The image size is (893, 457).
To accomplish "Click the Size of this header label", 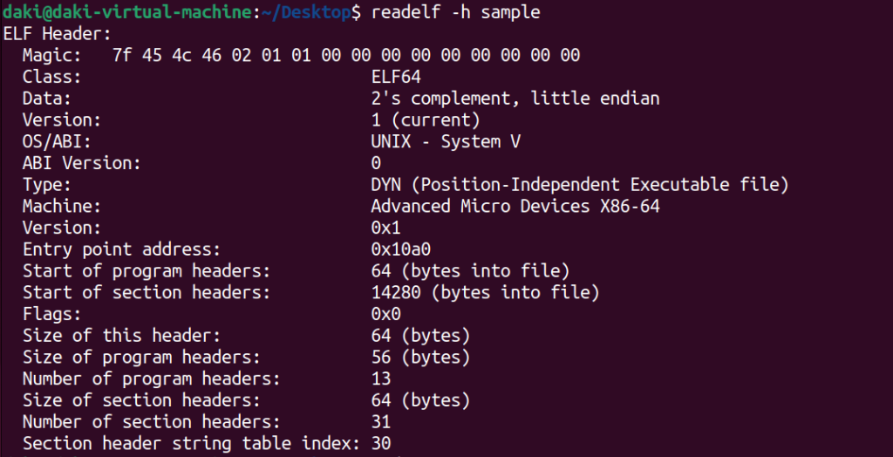I will click(x=121, y=335).
